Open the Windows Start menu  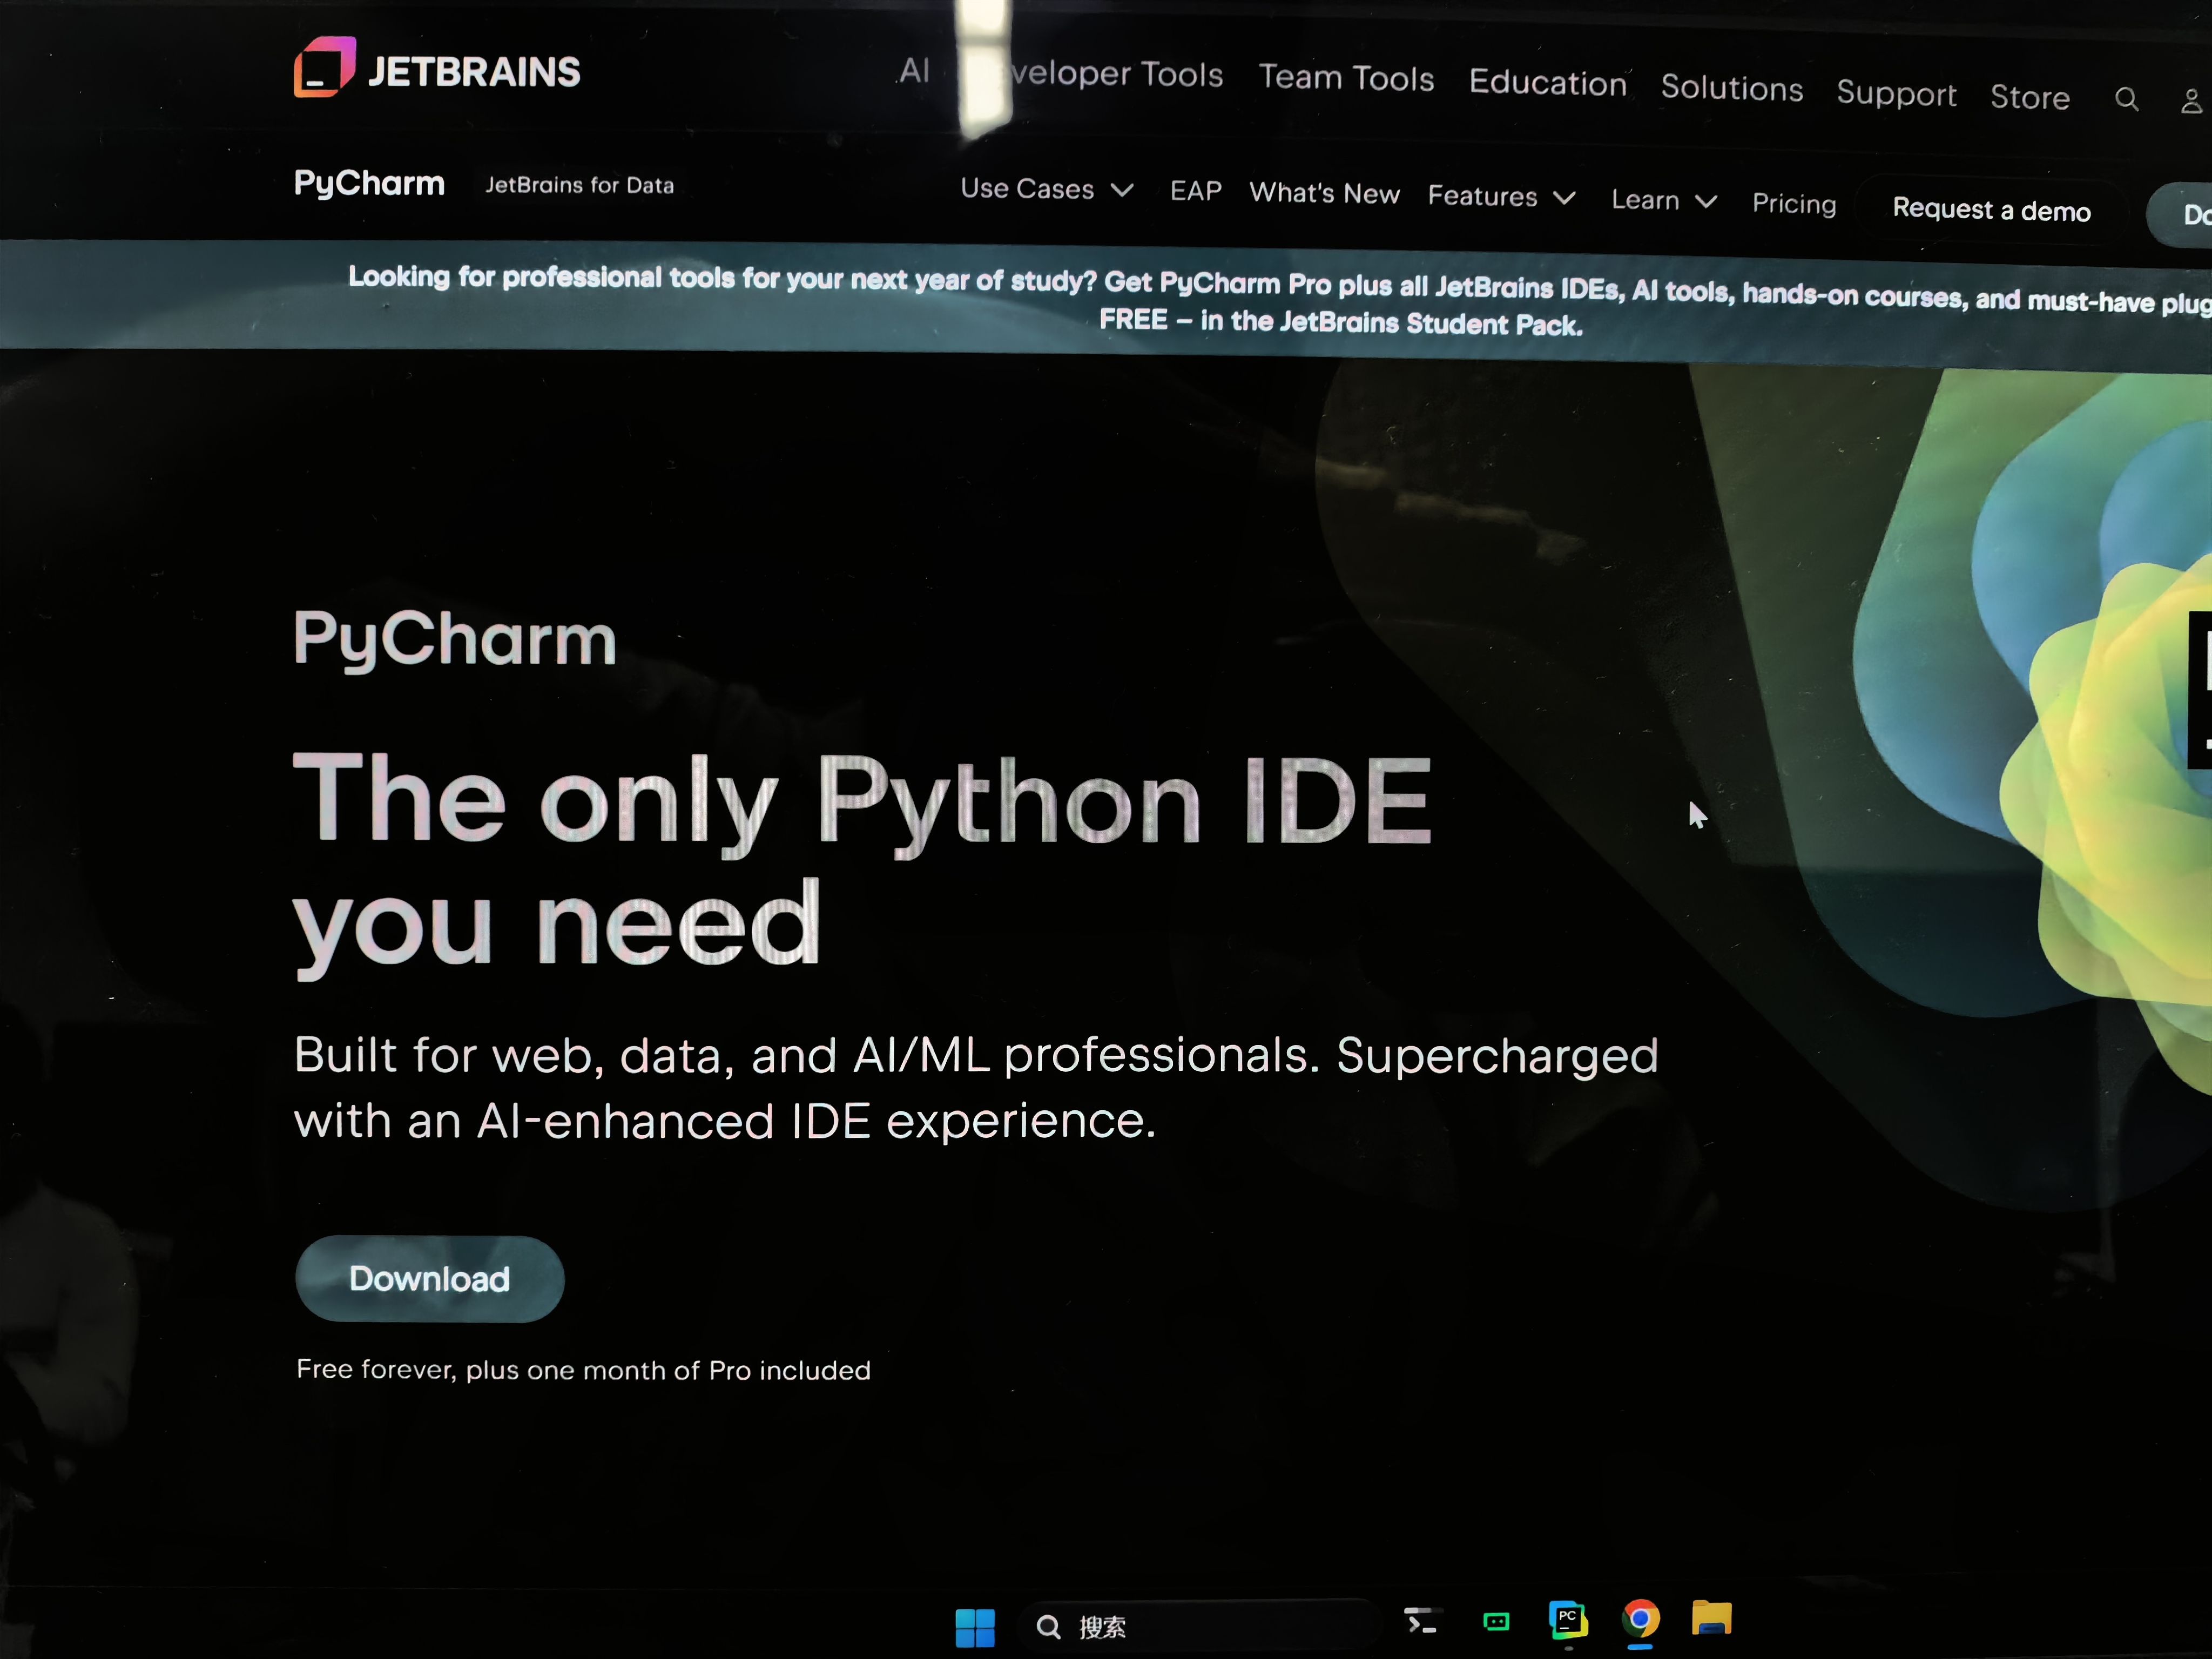pos(975,1628)
